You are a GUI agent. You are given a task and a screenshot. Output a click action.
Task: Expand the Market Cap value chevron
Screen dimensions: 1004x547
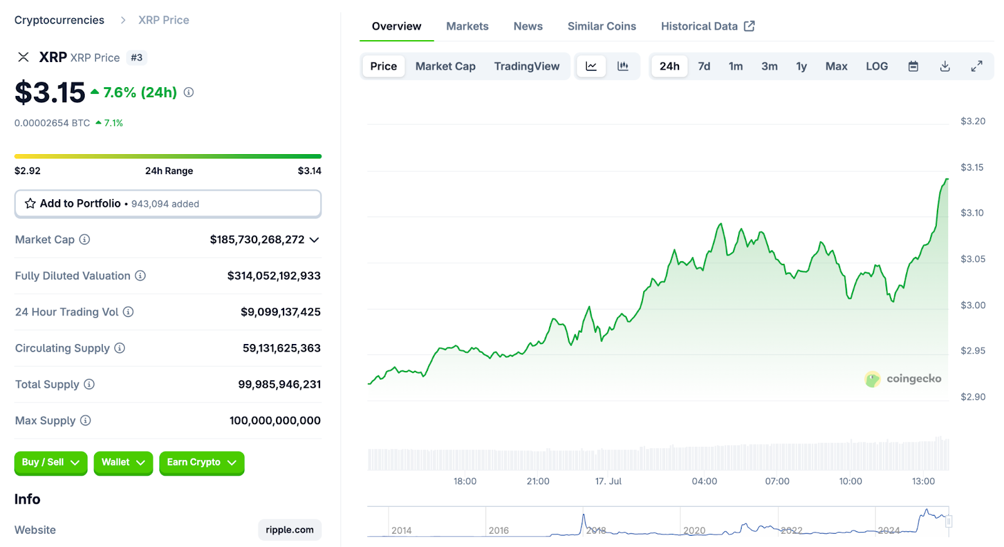[x=314, y=240]
